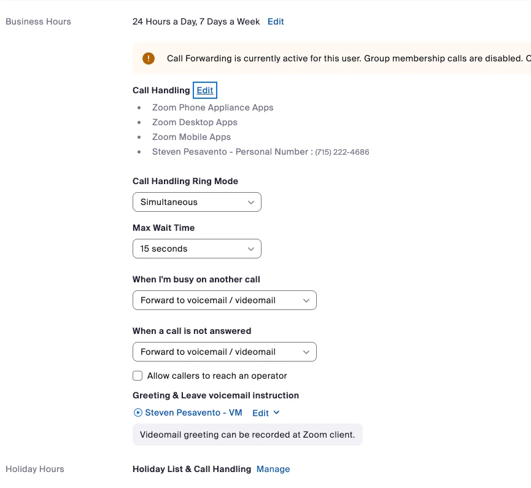531x488 pixels.
Task: Open the Max Wait Time dropdown
Action: click(x=196, y=249)
